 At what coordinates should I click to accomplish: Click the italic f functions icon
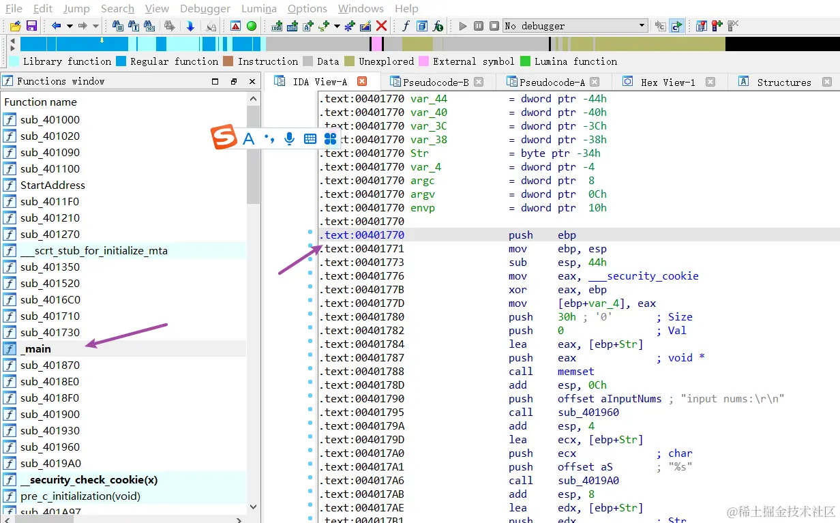pos(406,26)
